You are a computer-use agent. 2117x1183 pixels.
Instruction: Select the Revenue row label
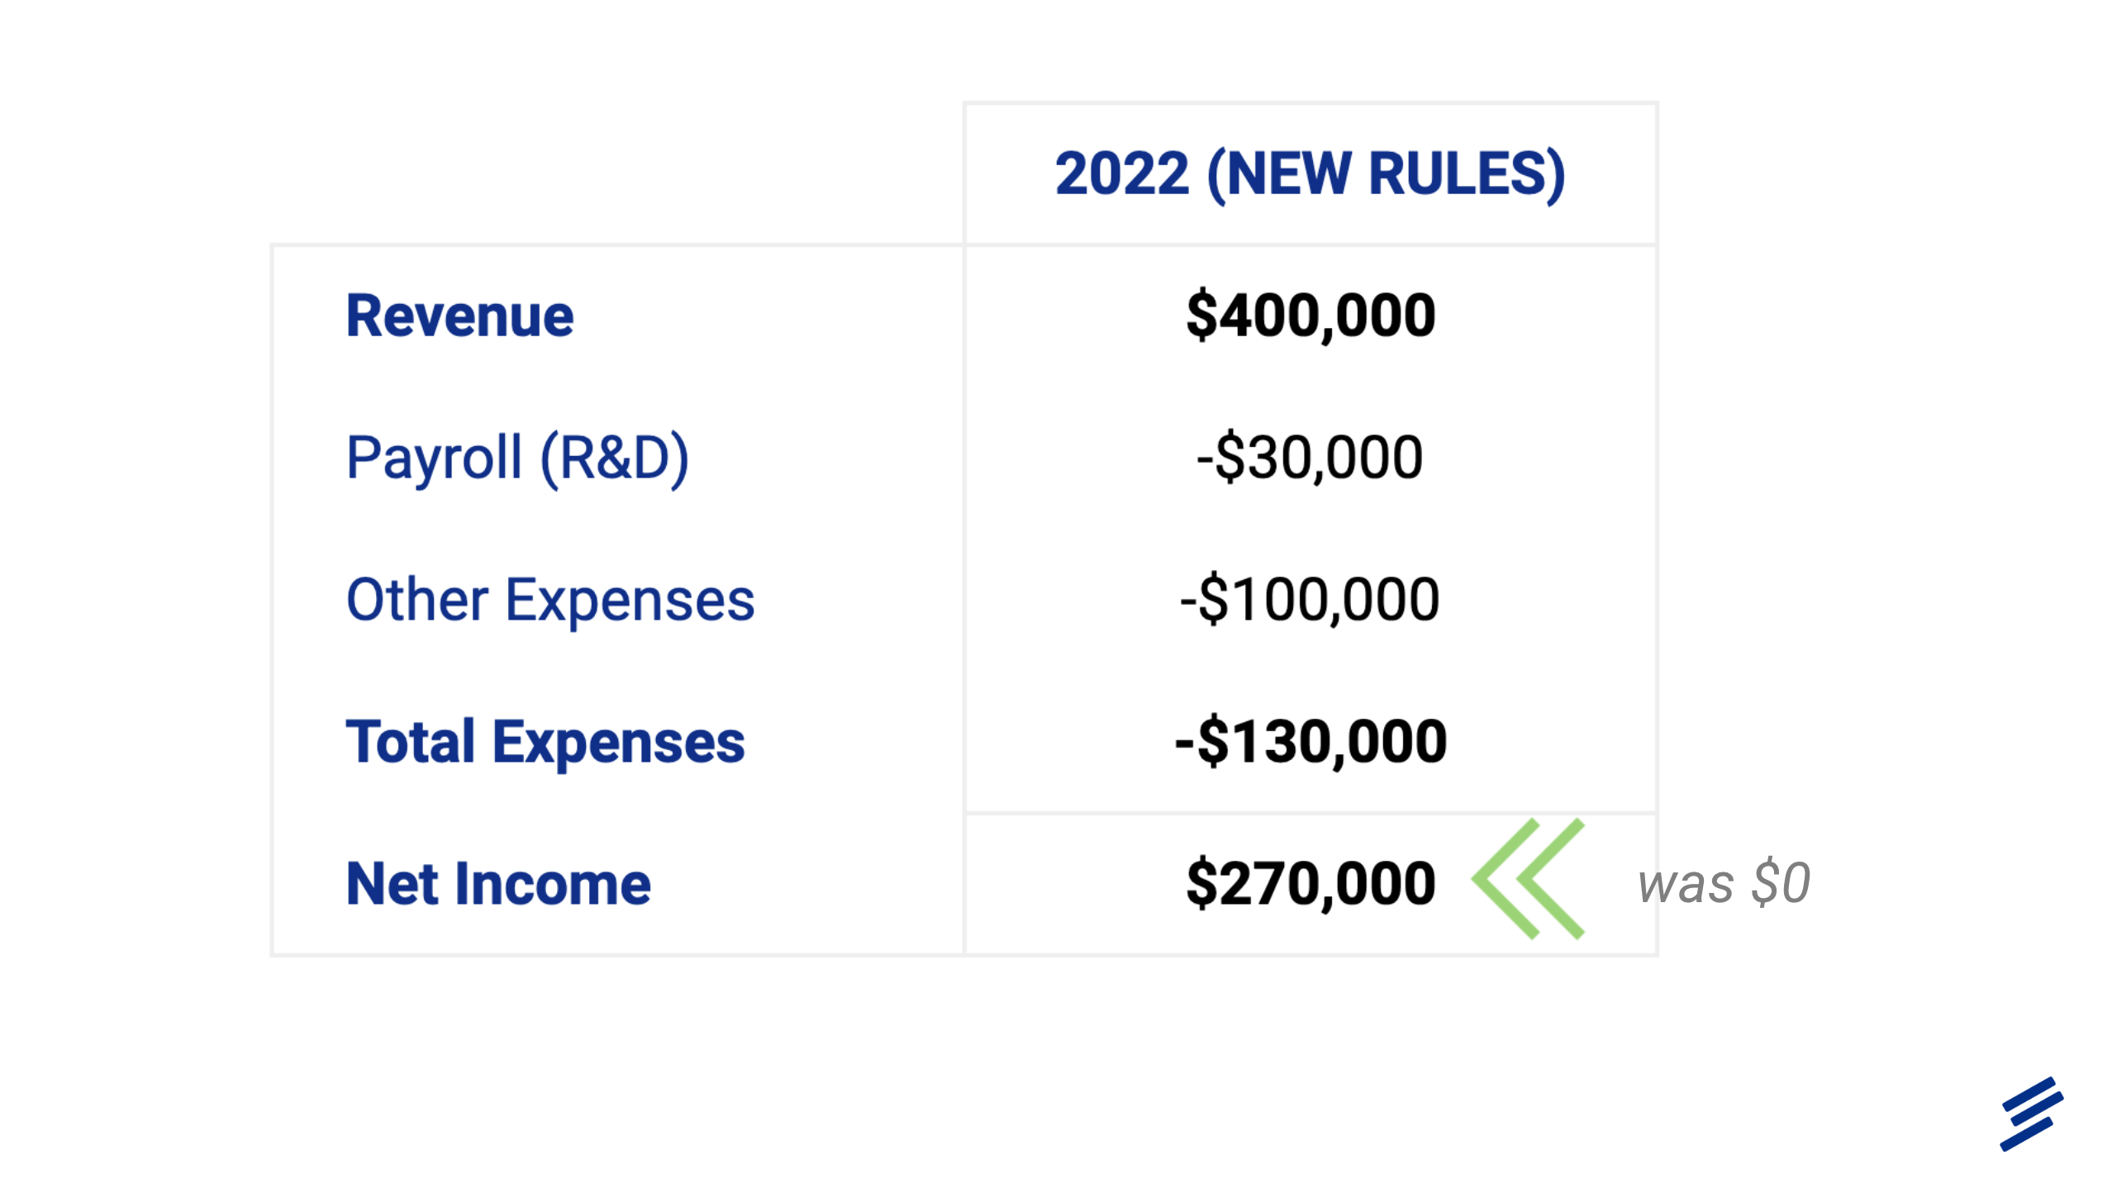pos(459,316)
